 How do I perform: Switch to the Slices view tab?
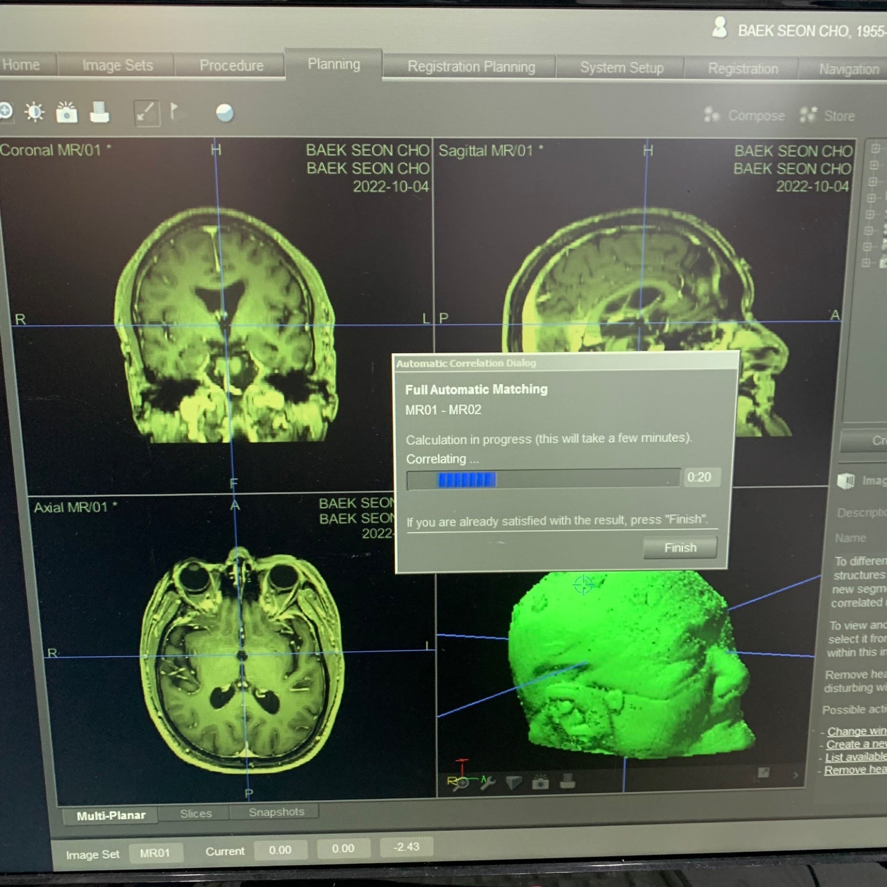click(x=196, y=814)
